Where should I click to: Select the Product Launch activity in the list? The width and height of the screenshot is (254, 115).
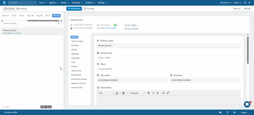click(32, 32)
